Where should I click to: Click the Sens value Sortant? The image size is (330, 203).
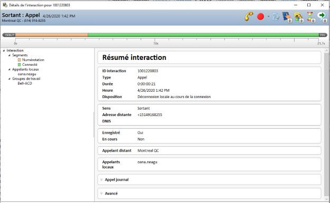(143, 108)
